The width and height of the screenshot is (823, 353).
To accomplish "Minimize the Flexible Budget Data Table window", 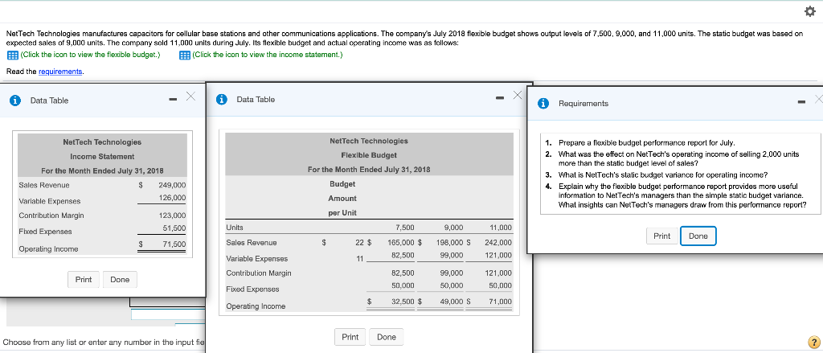I will (x=500, y=98).
